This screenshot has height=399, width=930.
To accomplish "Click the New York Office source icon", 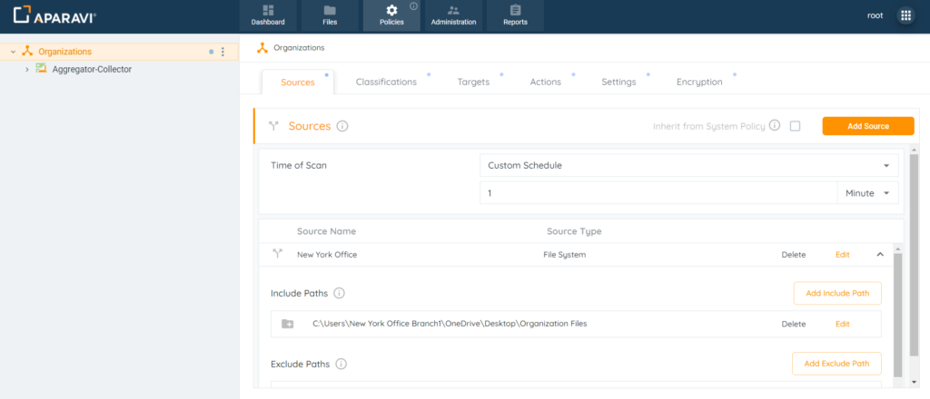I will [x=277, y=254].
